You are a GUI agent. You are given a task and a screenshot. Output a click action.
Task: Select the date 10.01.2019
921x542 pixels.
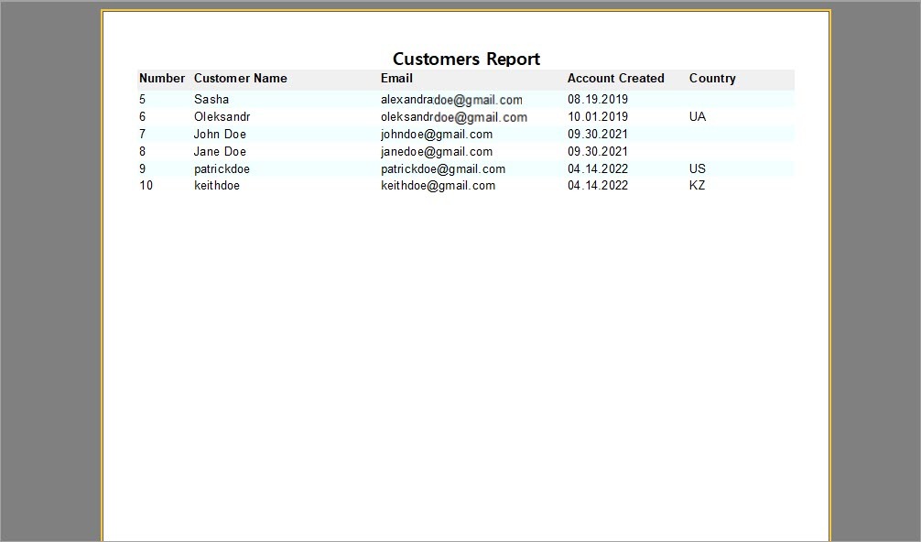598,116
